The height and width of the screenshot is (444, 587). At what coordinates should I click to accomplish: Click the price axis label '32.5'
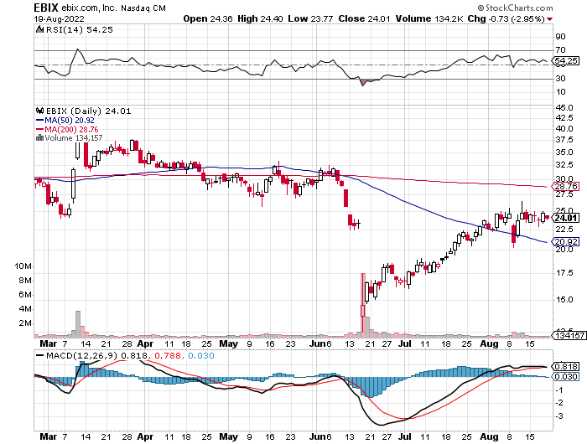tap(564, 165)
